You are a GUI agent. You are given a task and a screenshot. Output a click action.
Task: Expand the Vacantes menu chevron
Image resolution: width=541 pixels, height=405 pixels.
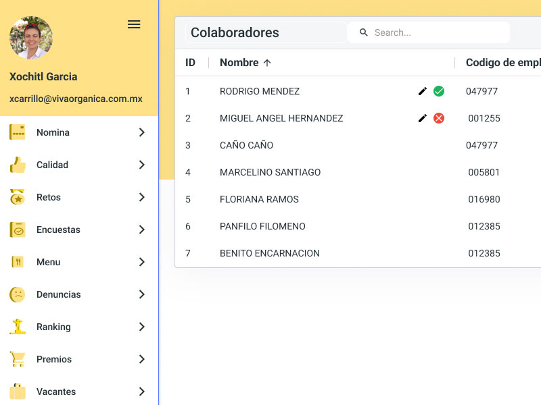pyautogui.click(x=141, y=391)
